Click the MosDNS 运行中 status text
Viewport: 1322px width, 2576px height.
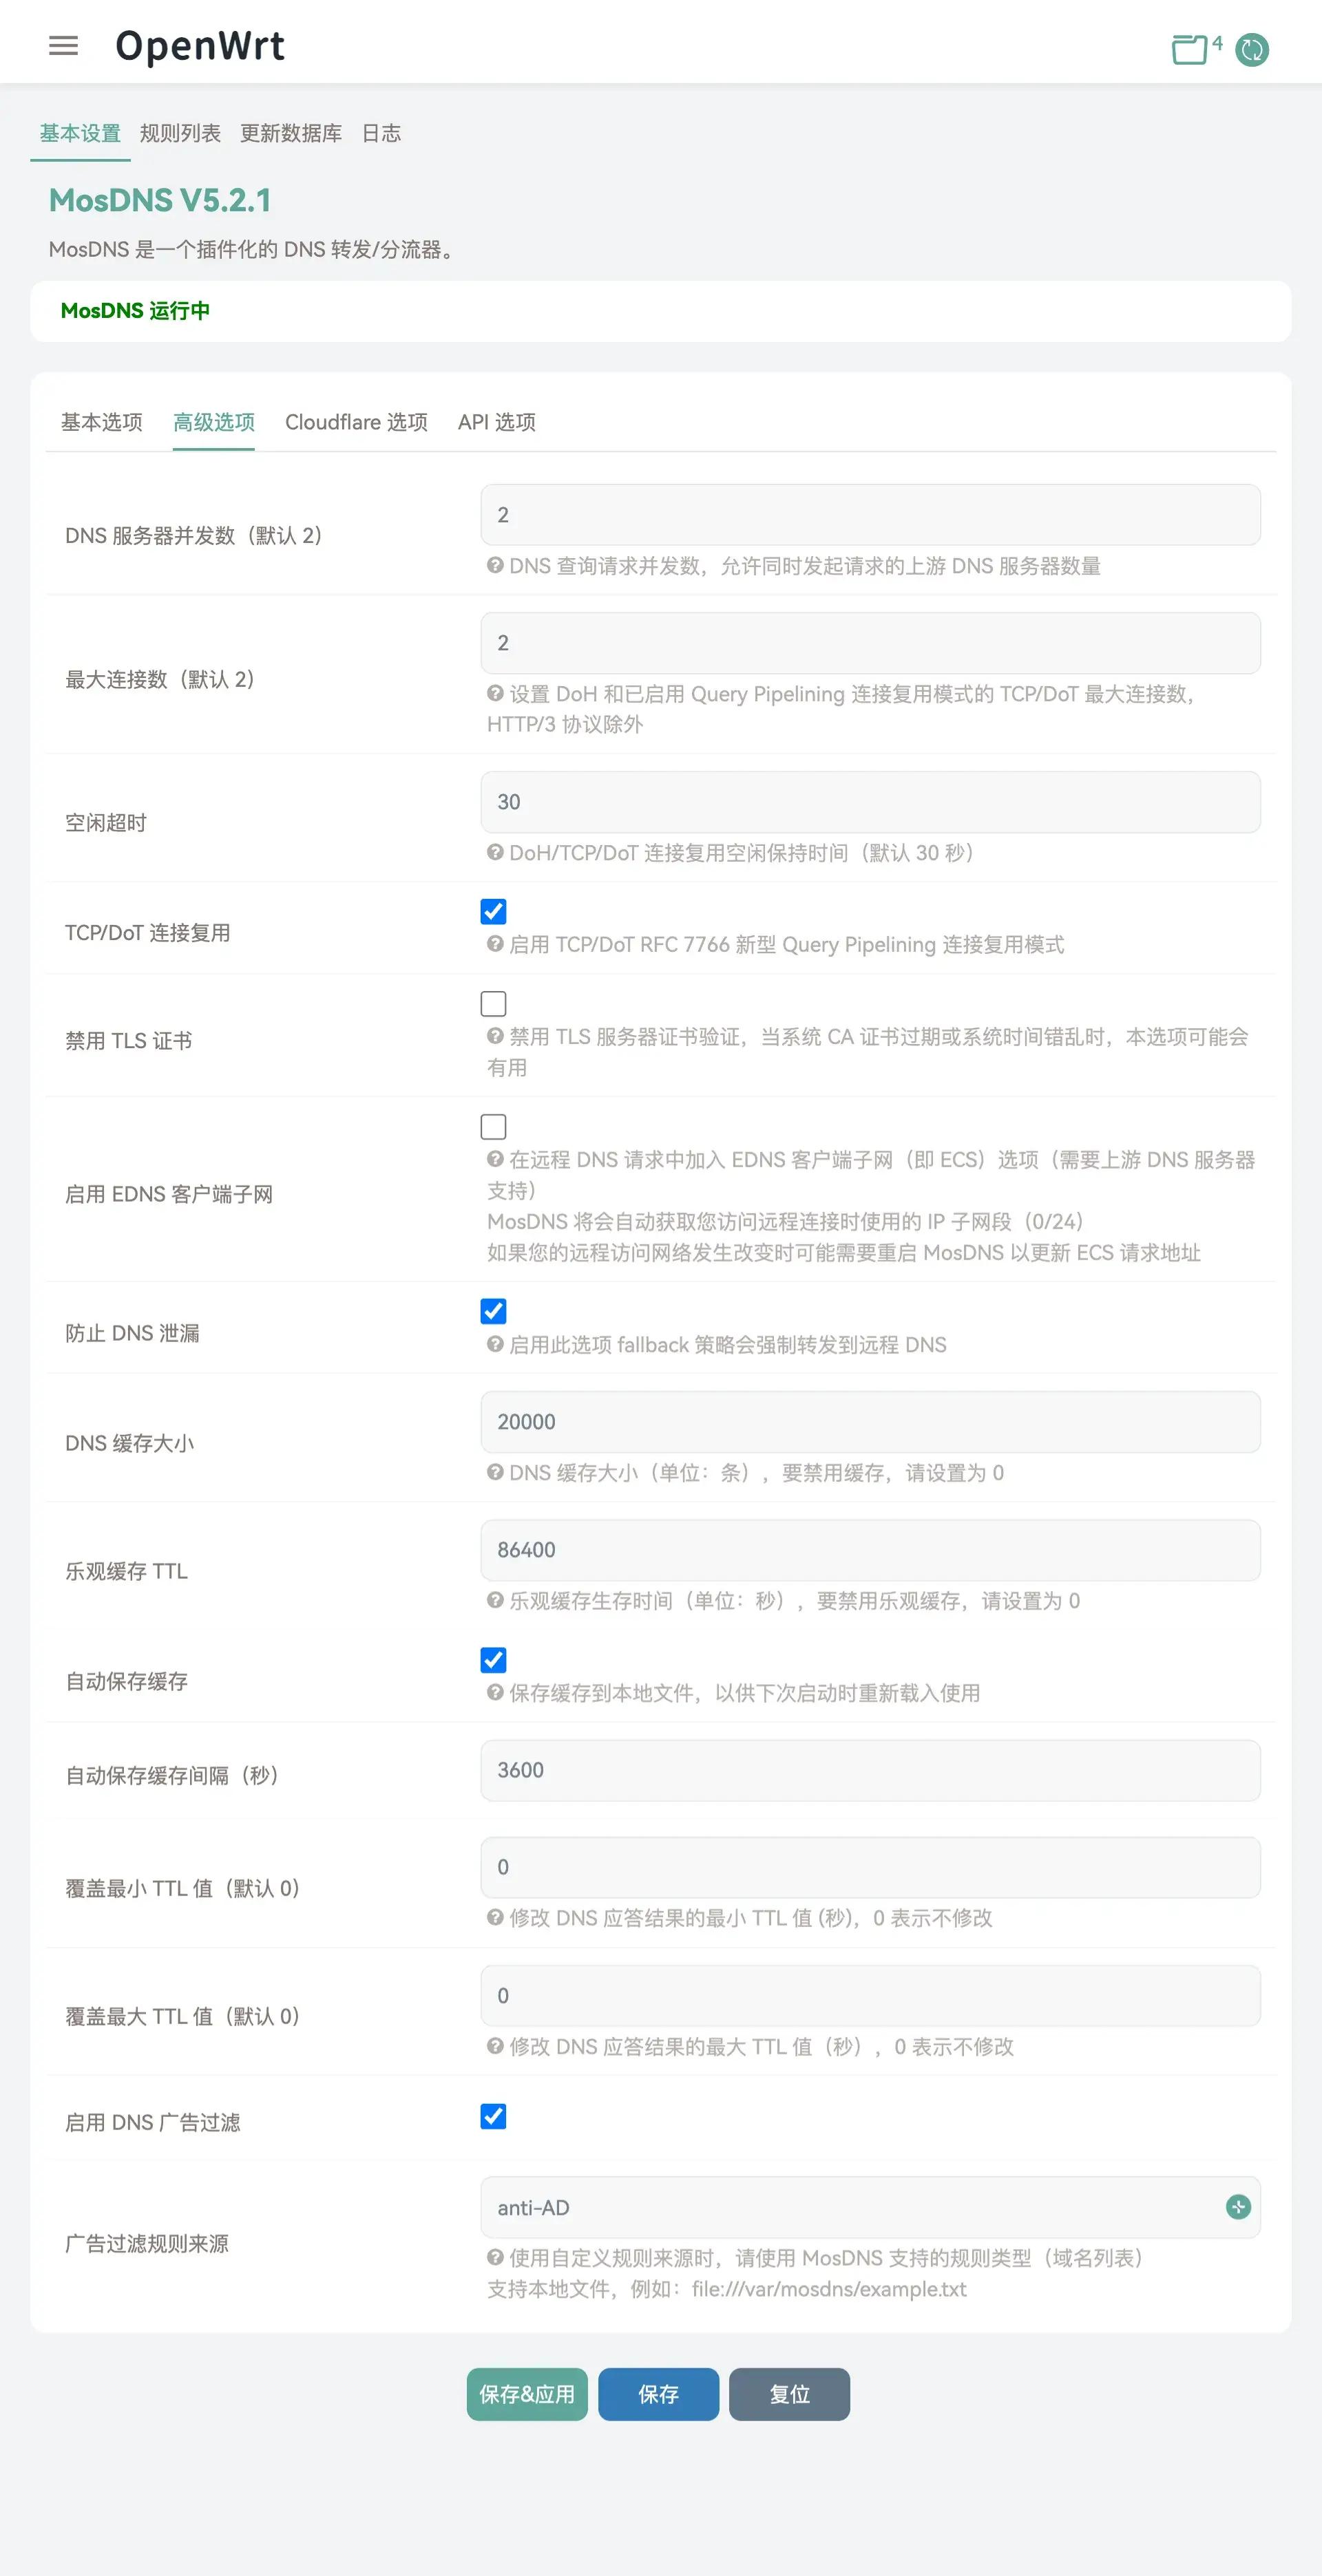(x=135, y=310)
